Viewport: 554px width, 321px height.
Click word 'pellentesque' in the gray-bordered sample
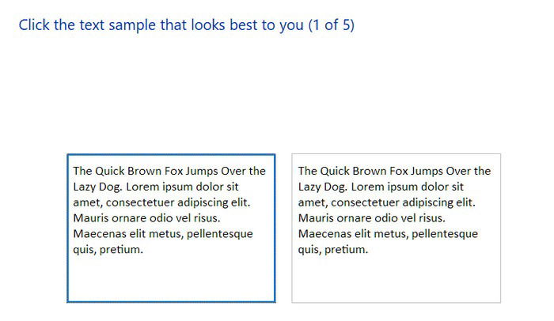pos(445,235)
